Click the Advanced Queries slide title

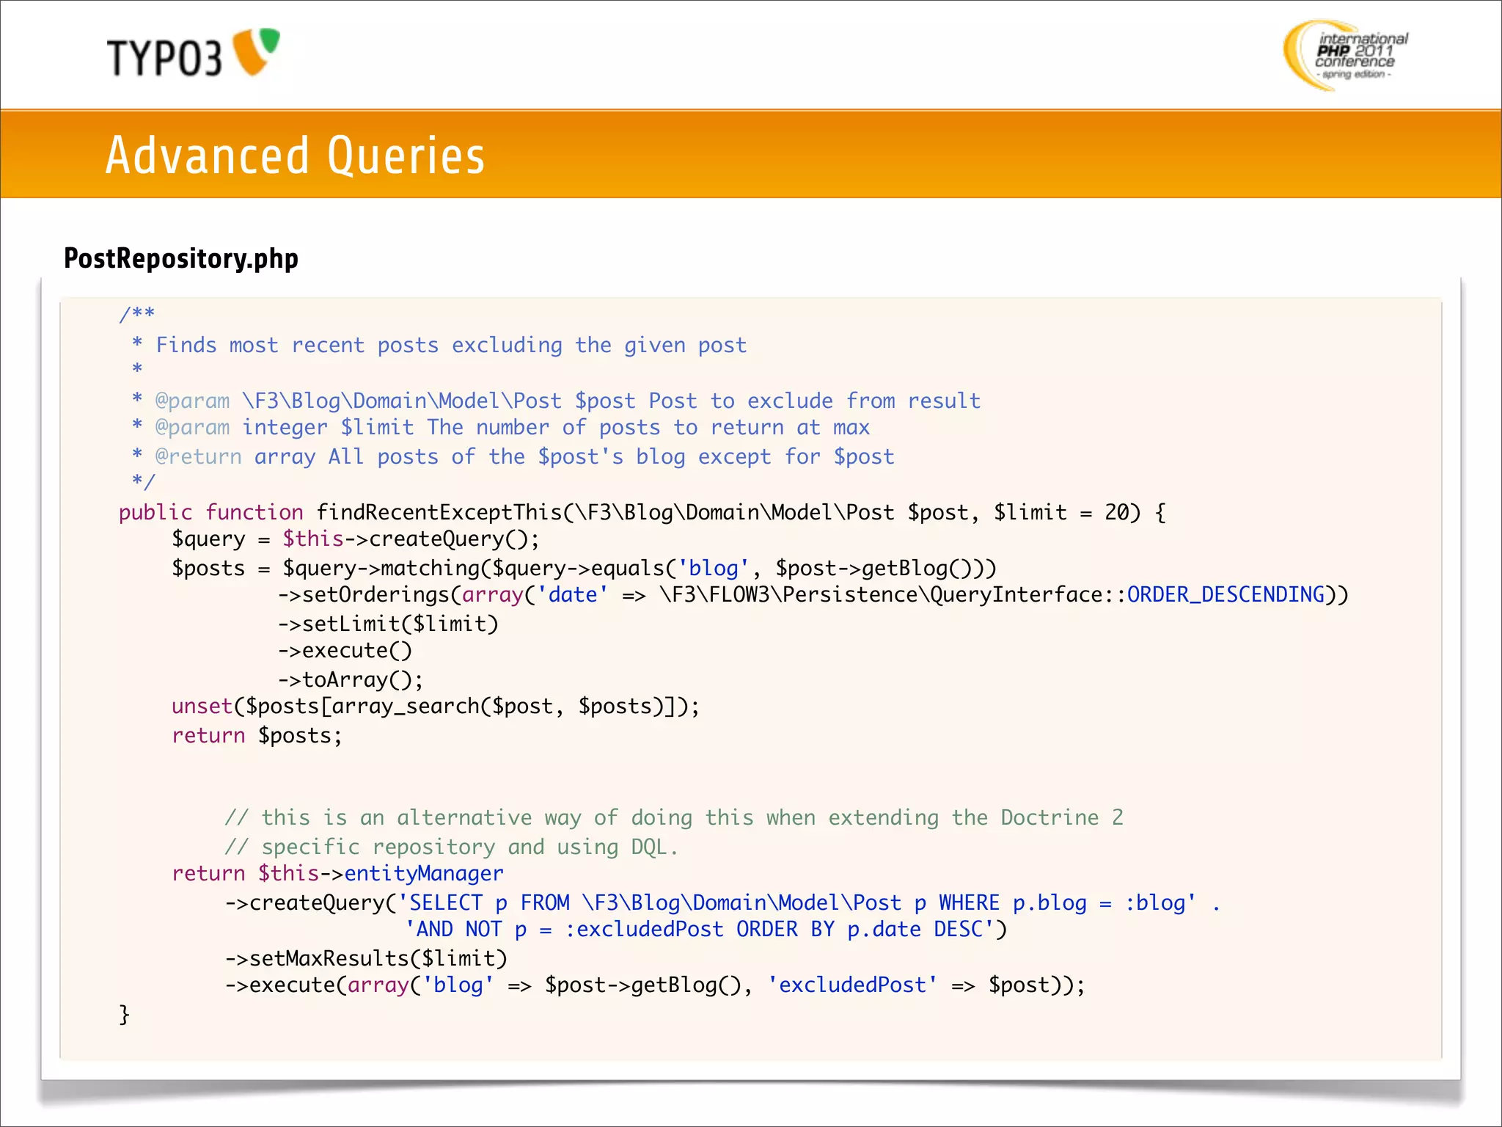point(295,155)
